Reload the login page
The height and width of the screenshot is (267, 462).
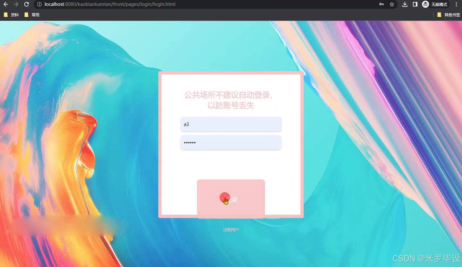26,4
